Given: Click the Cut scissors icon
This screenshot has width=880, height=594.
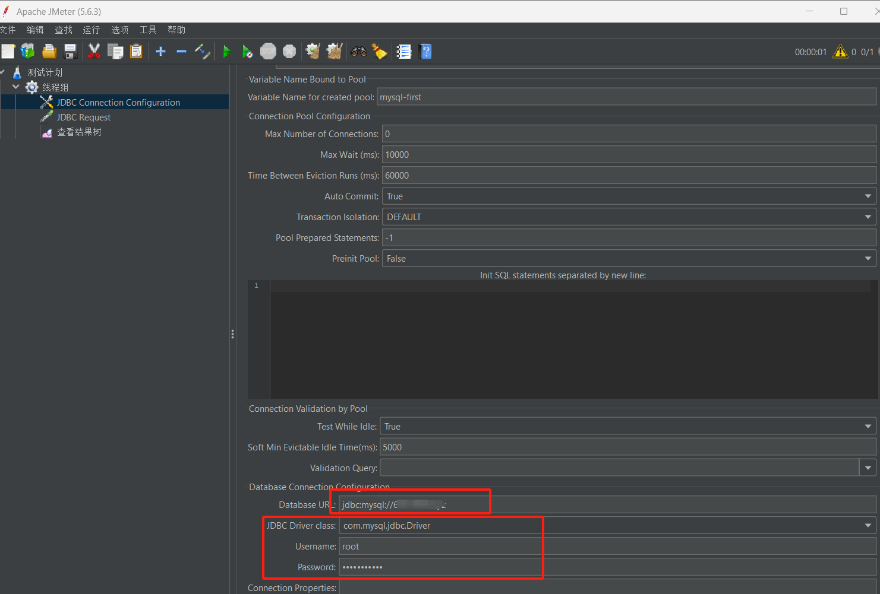Looking at the screenshot, I should point(94,52).
